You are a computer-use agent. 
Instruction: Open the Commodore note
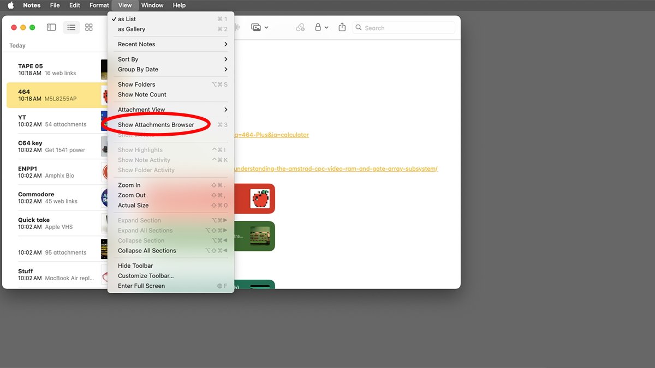pyautogui.click(x=57, y=197)
